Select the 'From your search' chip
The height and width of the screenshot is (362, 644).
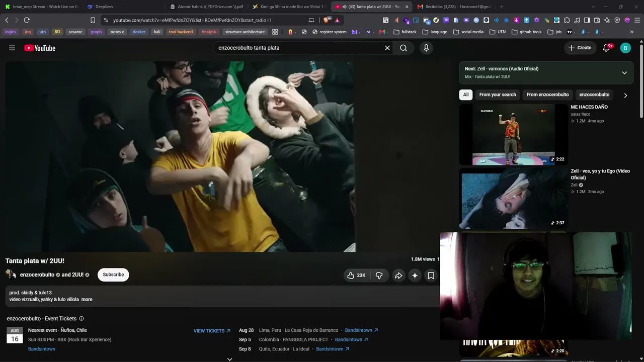(x=498, y=95)
